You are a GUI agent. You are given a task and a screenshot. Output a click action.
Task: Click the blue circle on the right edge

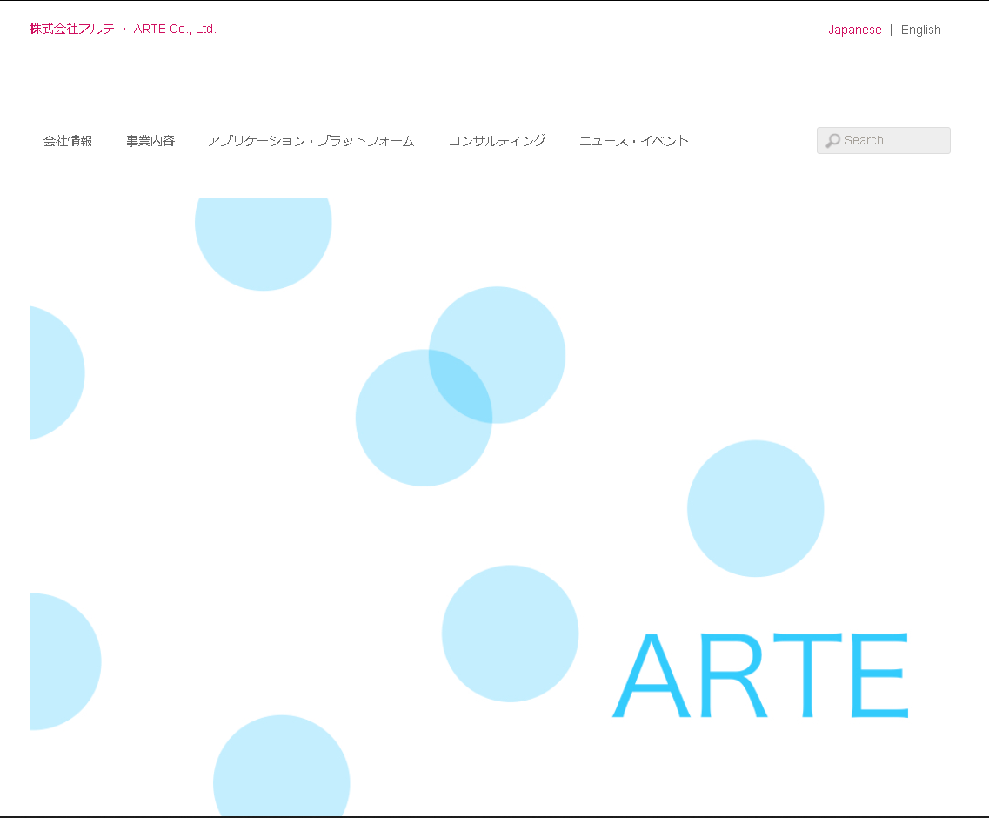click(756, 508)
